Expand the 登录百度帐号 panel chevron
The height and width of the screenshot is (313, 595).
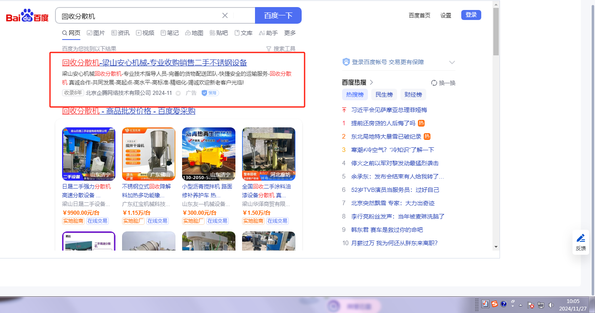click(452, 62)
